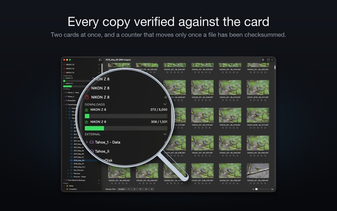Click the eject icon in the magnified NIKON Z 8 row
Viewport: 337px width, 211px height.
click(x=166, y=97)
